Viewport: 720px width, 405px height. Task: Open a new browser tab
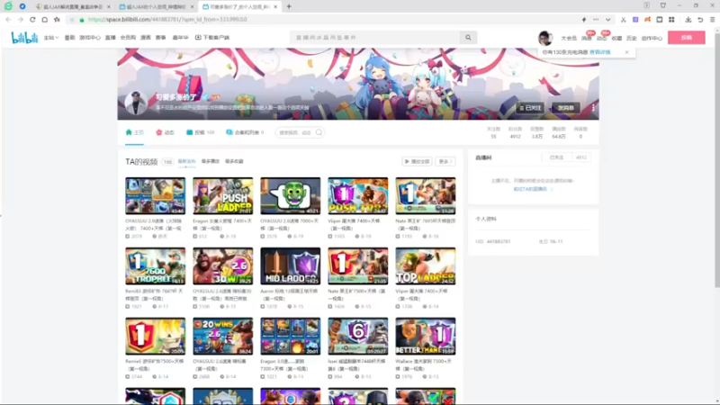pyautogui.click(x=289, y=6)
